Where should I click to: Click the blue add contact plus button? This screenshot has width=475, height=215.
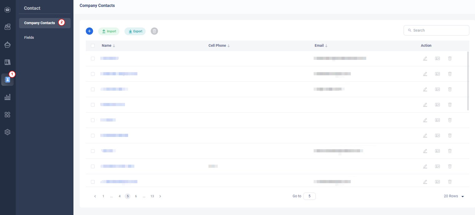pos(89,31)
